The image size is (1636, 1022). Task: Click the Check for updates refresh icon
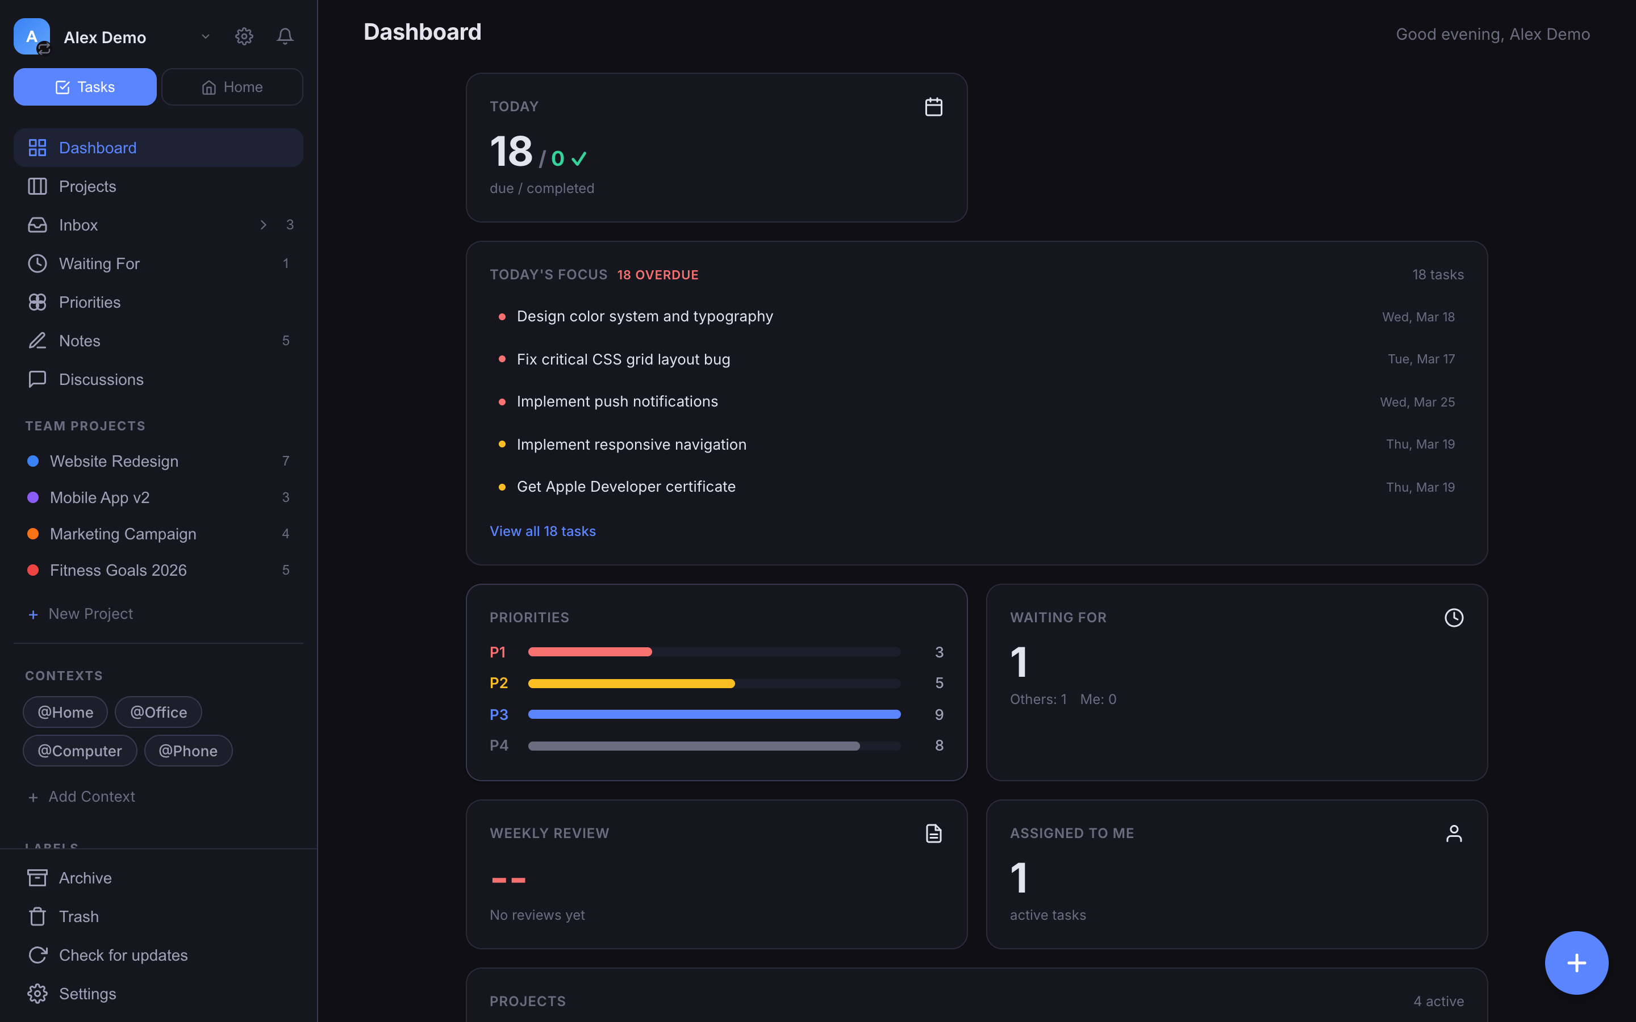[37, 955]
